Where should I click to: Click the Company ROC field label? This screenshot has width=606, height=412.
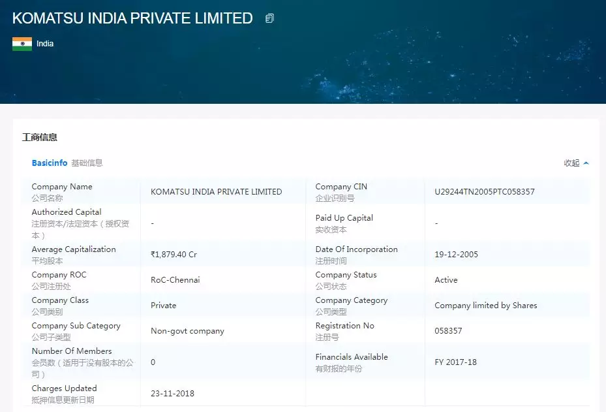[x=59, y=275]
